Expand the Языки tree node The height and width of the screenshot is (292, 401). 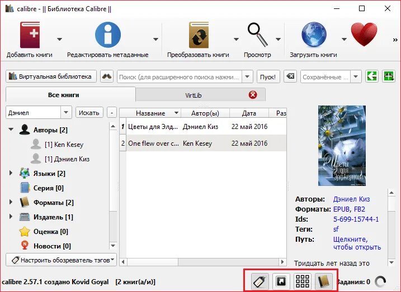pyautogui.click(x=11, y=173)
